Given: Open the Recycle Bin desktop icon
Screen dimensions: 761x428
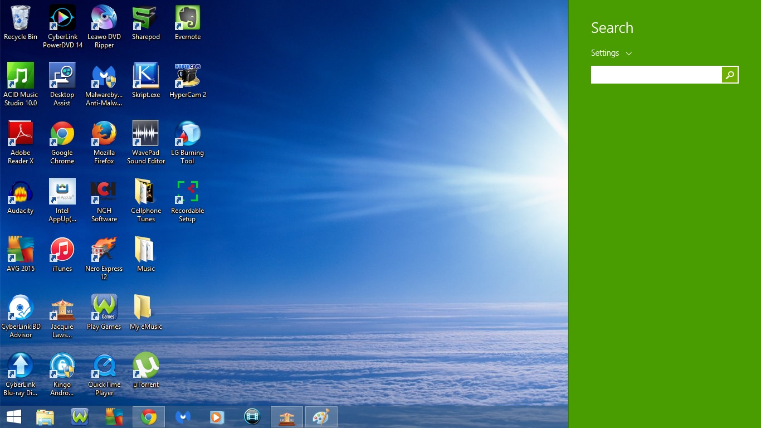Looking at the screenshot, I should [x=21, y=23].
